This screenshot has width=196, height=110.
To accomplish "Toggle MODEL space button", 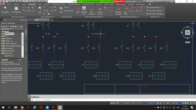I will click(113, 103).
